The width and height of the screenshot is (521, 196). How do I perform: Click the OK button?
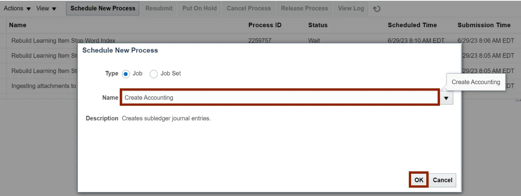point(419,180)
